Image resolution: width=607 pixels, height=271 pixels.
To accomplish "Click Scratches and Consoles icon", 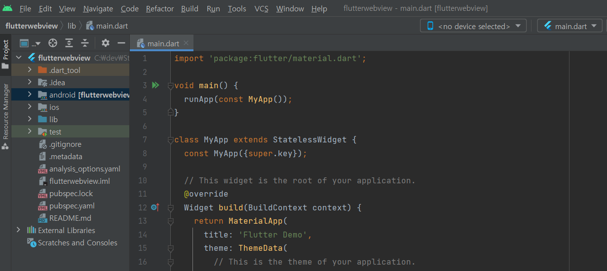I will 32,242.
